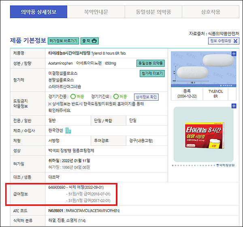Click the 첨가제 더보기 button
Image resolution: width=243 pixels, height=227 pixels.
[x=152, y=74]
